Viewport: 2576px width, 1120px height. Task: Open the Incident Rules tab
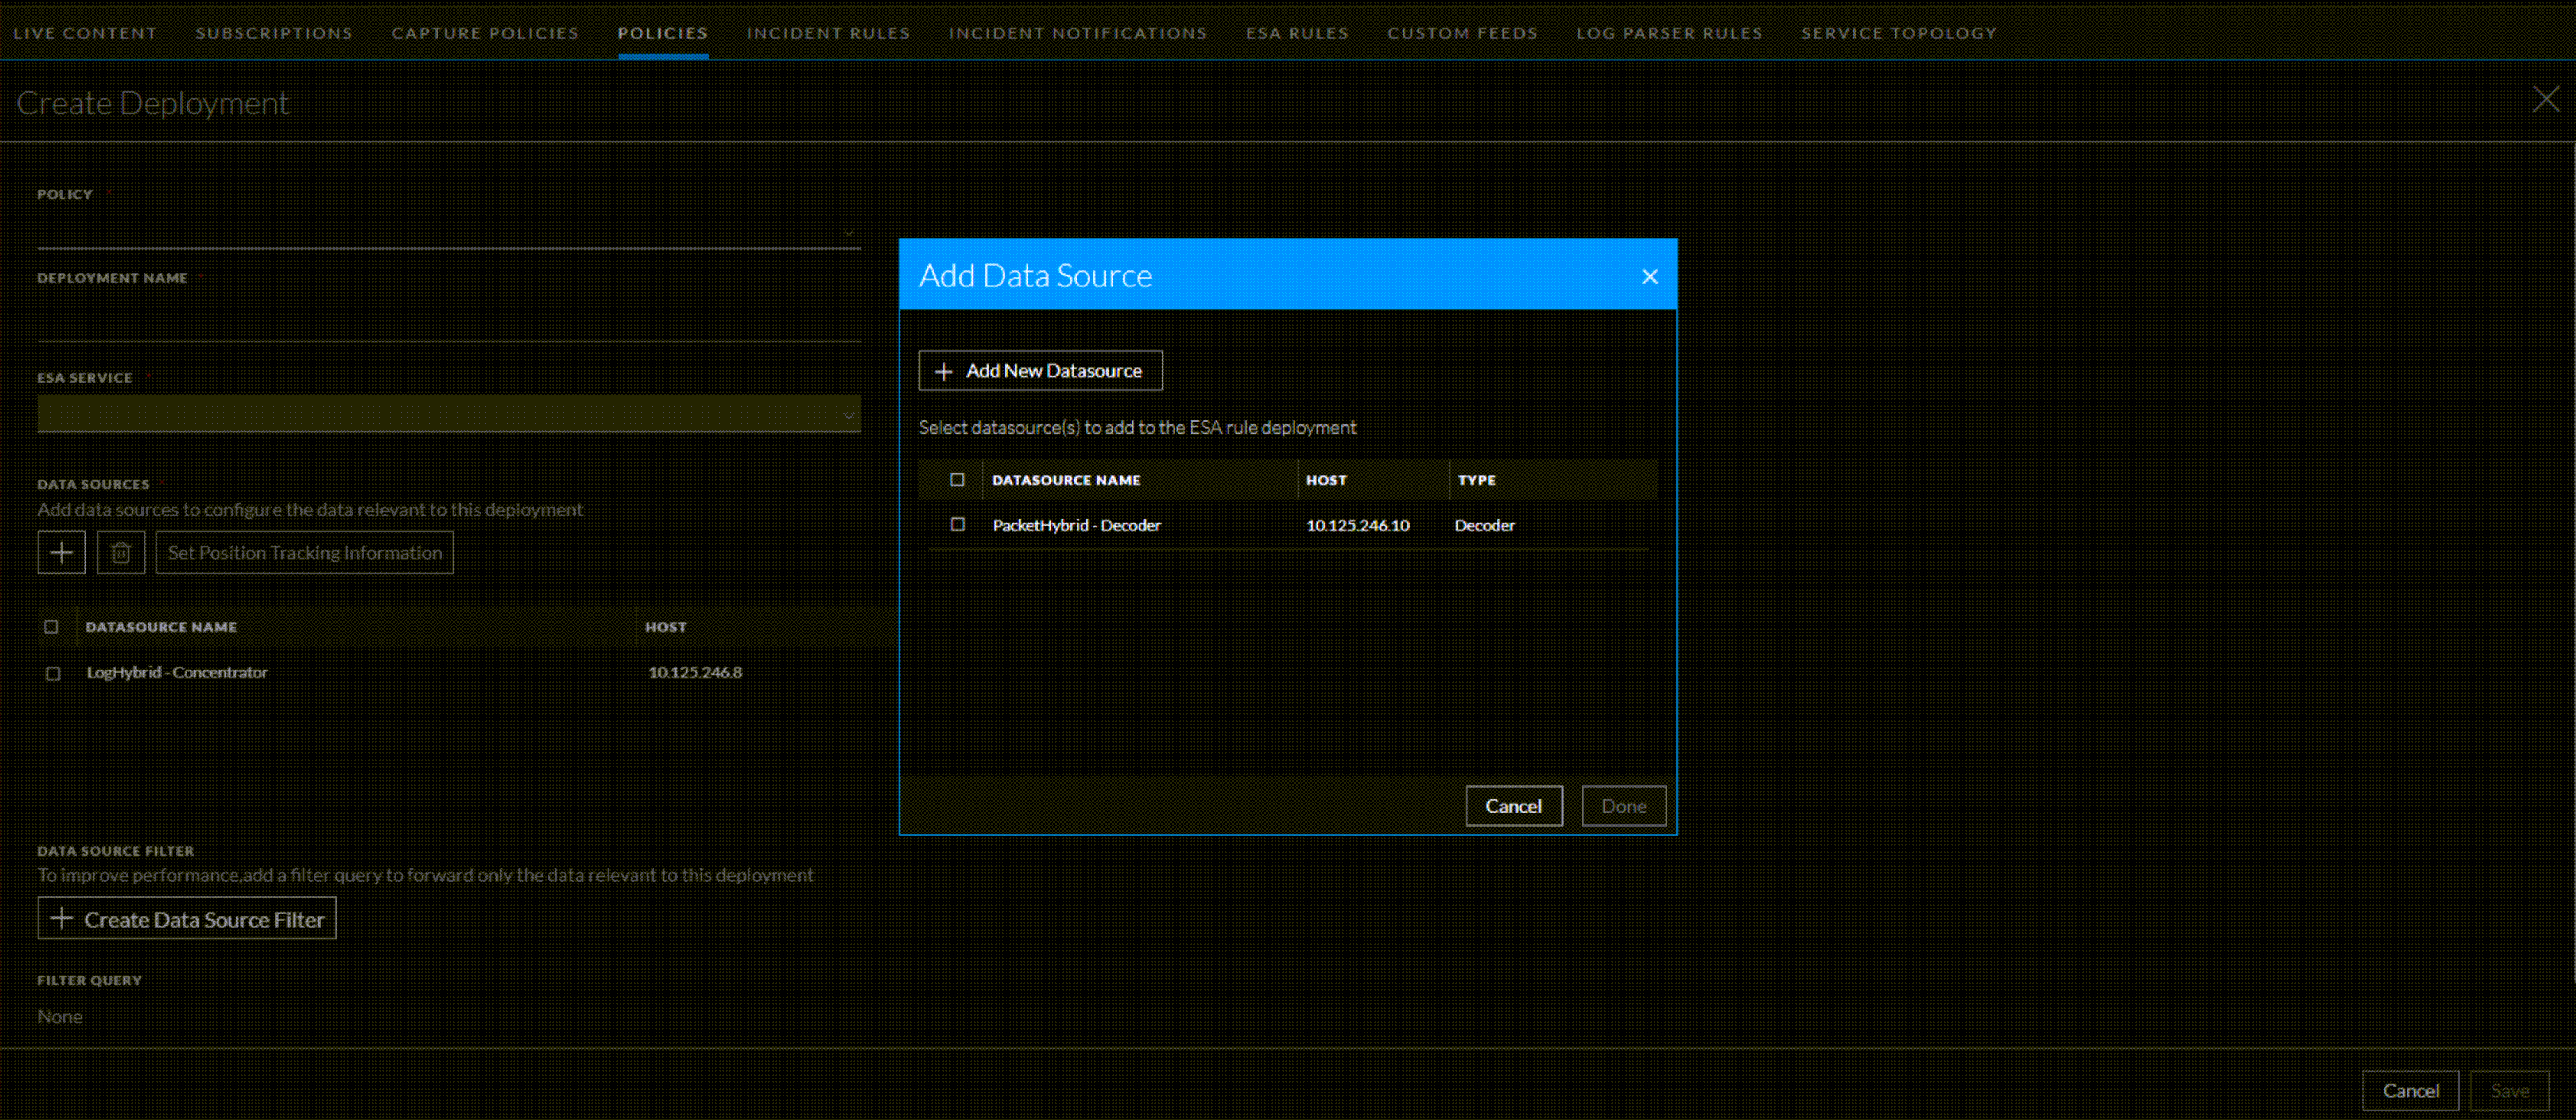pyautogui.click(x=827, y=33)
